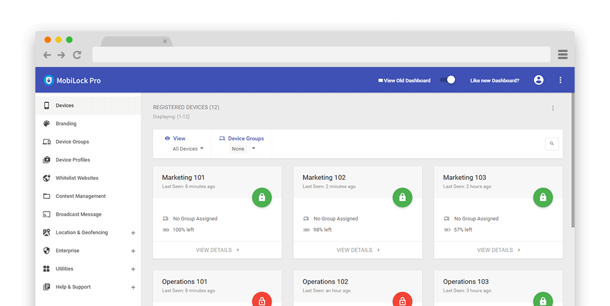
Task: Open the browser hamburger menu
Action: point(563,54)
